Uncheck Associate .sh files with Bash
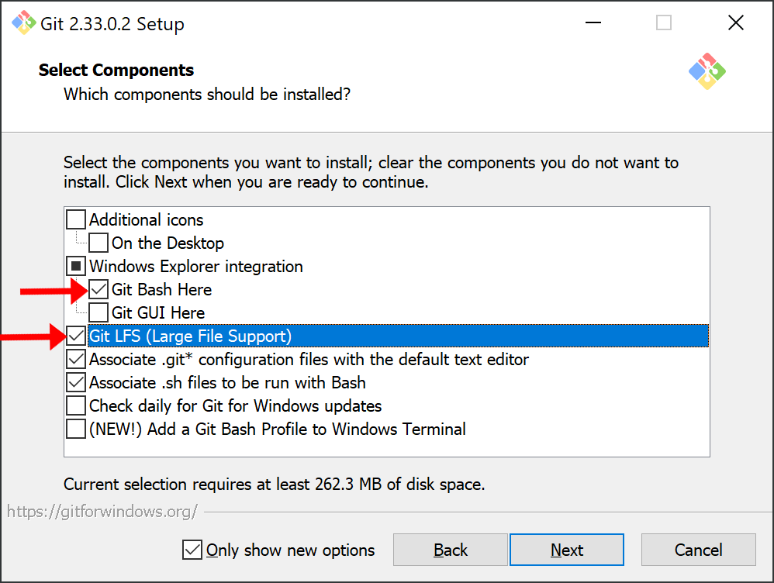Screen dimensions: 774x583 click(76, 382)
